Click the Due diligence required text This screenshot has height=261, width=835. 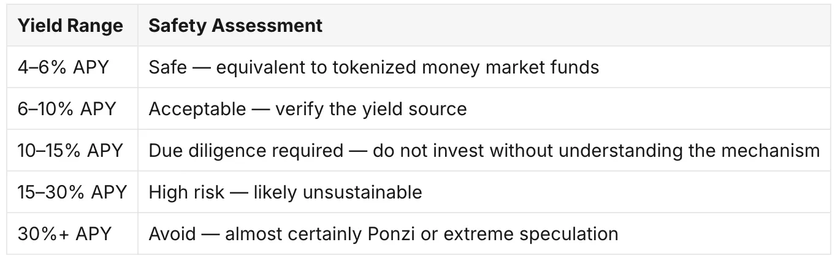tap(246, 151)
